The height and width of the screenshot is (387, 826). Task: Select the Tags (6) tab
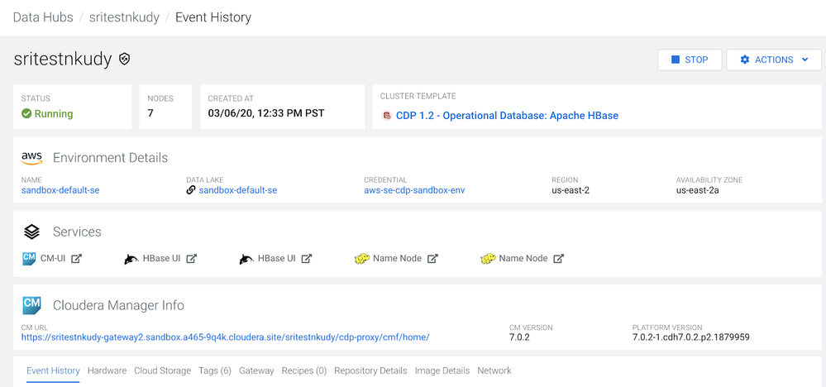(x=215, y=370)
